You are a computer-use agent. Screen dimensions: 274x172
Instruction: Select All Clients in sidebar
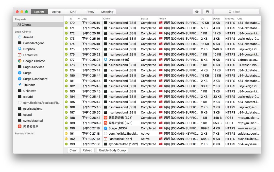pos(38,25)
